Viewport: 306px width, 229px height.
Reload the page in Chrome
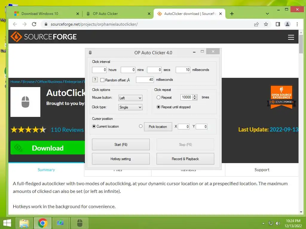[x=34, y=24]
